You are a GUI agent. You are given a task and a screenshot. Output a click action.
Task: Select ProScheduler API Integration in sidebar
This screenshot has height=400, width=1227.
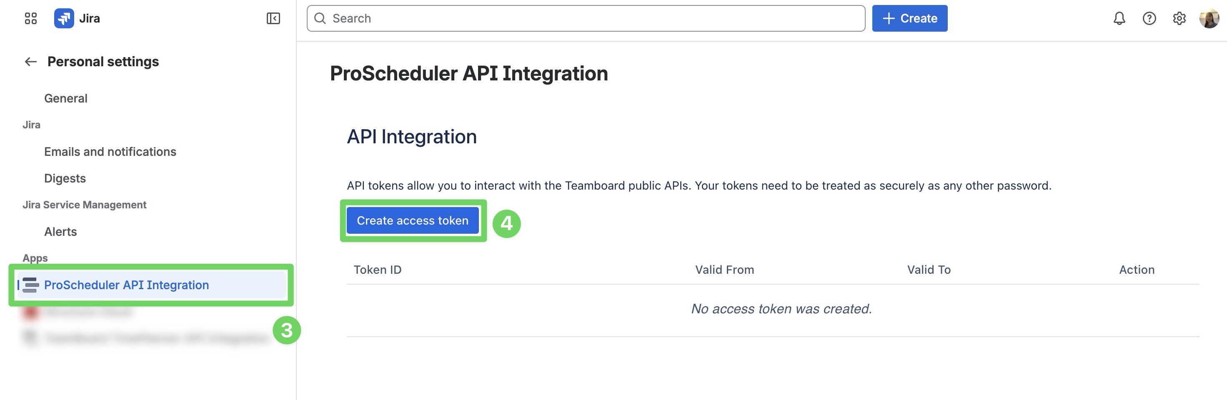(151, 285)
